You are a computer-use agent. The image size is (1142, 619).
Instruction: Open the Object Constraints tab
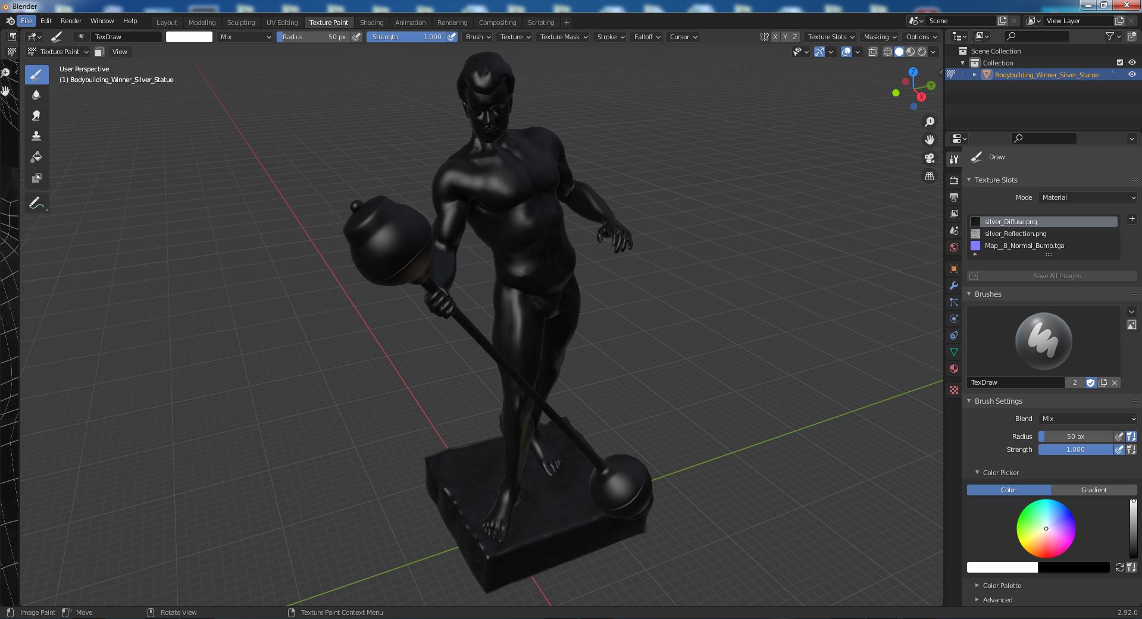(954, 335)
